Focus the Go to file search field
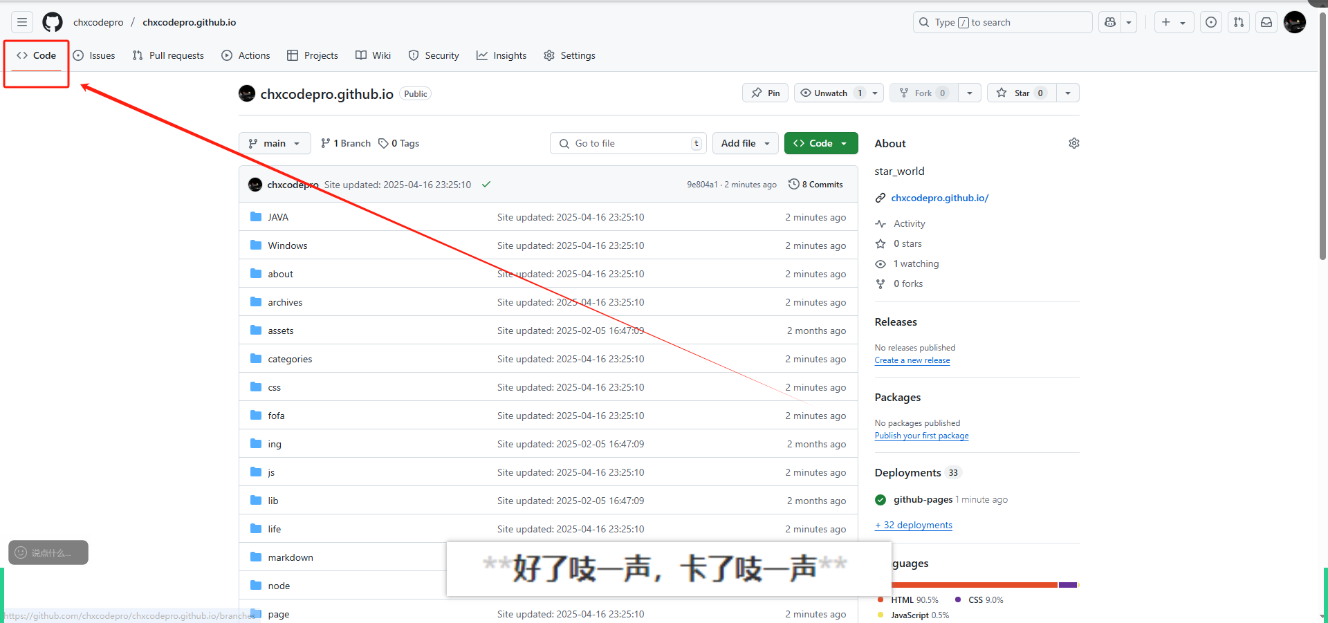 coord(628,143)
